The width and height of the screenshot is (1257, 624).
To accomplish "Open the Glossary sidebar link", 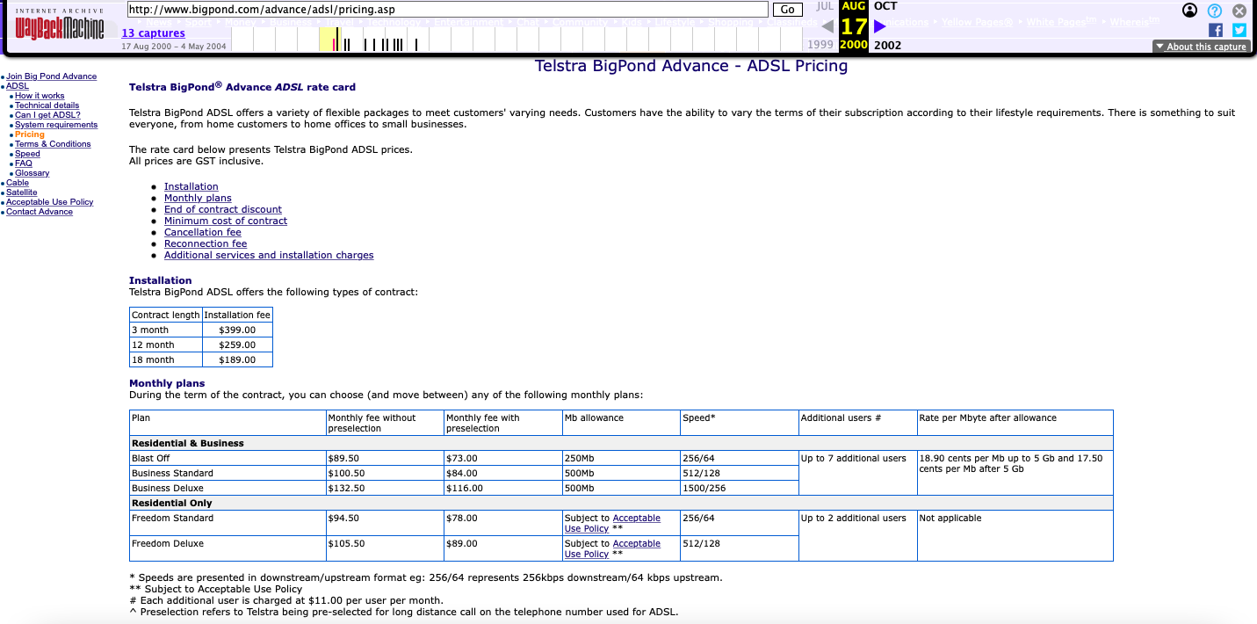I will [x=32, y=172].
